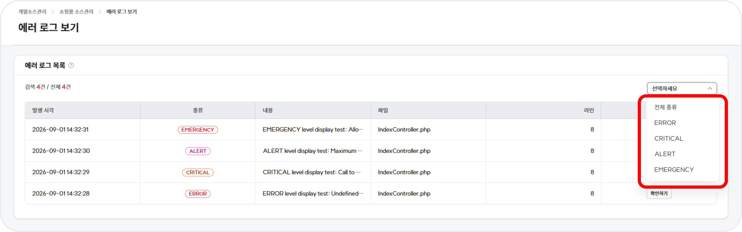Pick EMERGENCY in the dropdown options

[674, 170]
